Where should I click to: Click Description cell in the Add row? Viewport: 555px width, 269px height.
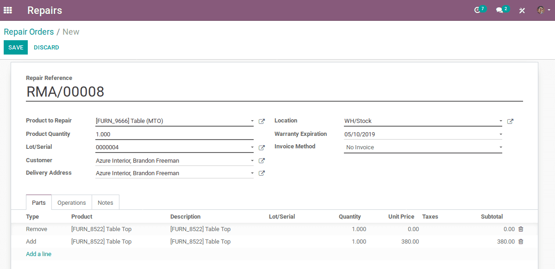click(x=200, y=242)
